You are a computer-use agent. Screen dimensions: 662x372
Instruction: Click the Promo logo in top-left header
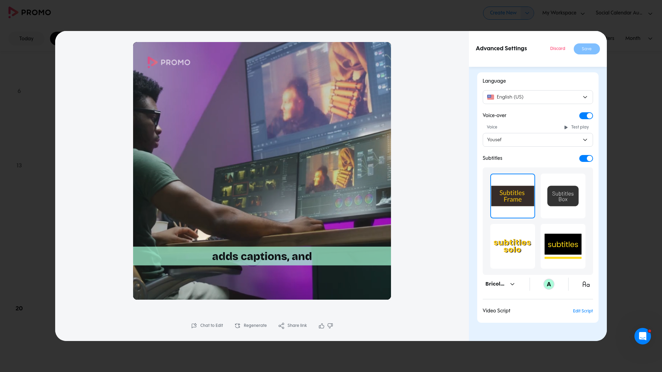tap(30, 12)
